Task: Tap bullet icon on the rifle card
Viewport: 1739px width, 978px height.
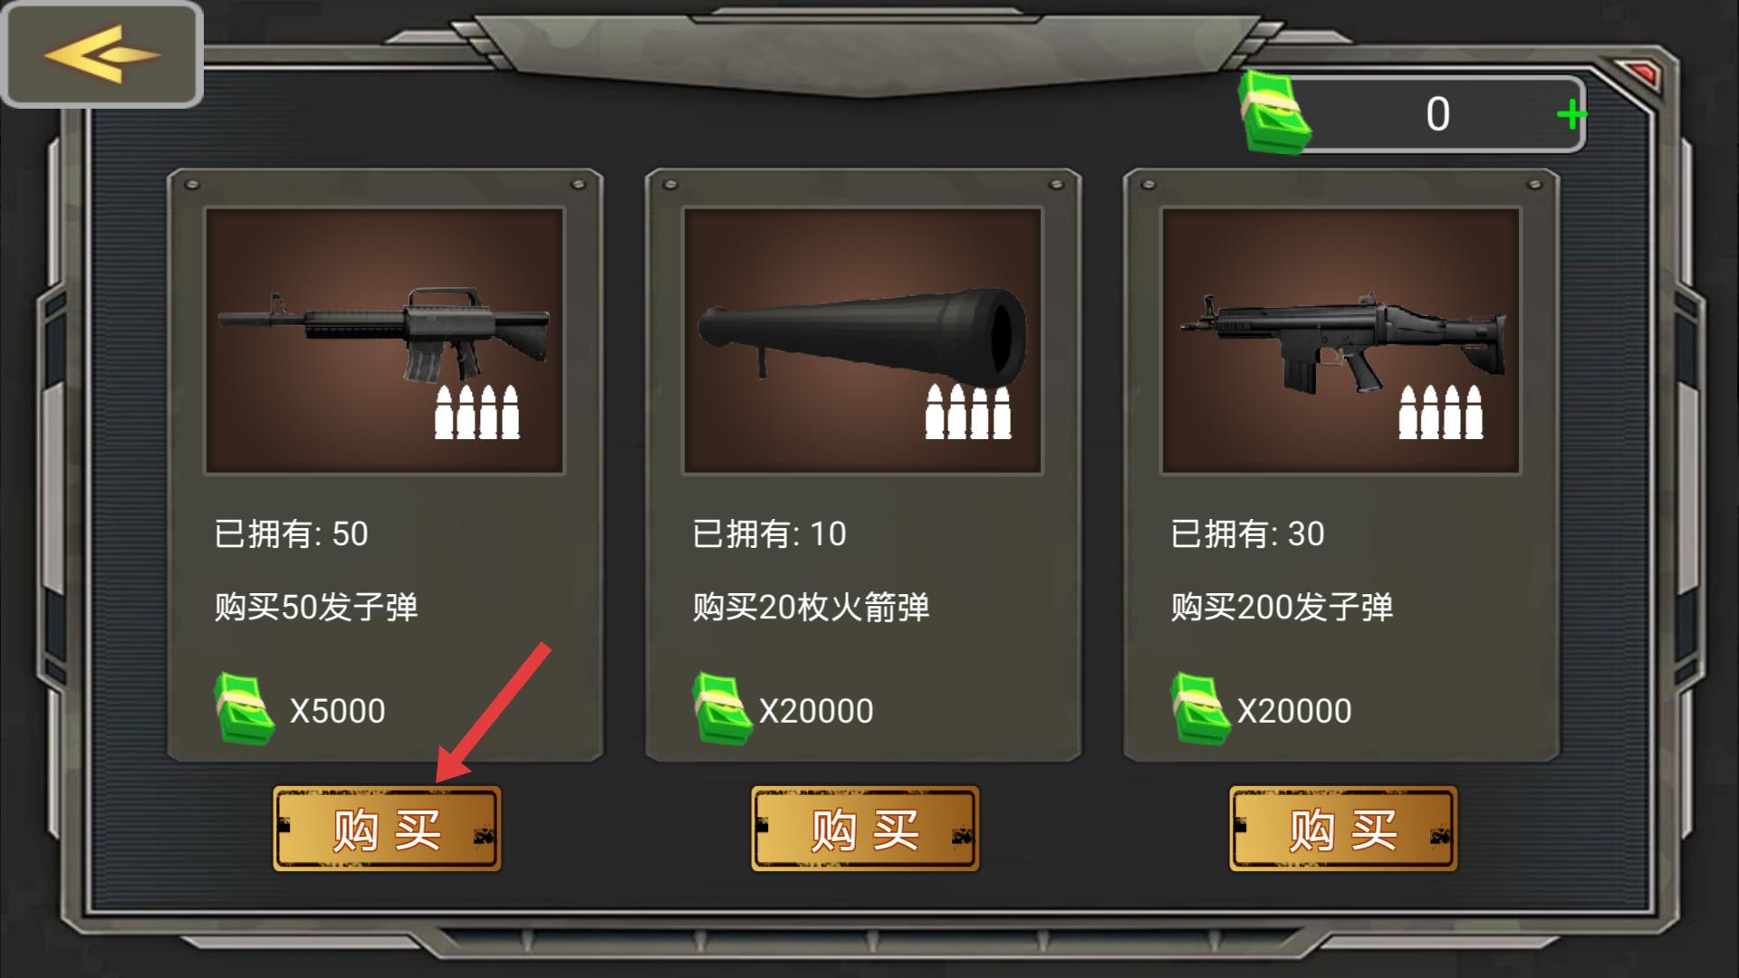Action: (x=477, y=413)
